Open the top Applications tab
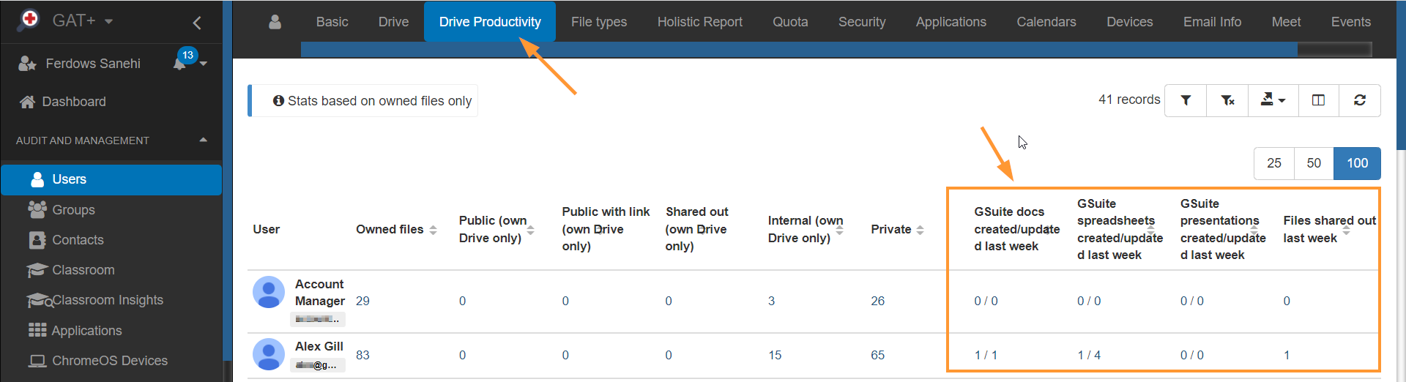 point(951,22)
